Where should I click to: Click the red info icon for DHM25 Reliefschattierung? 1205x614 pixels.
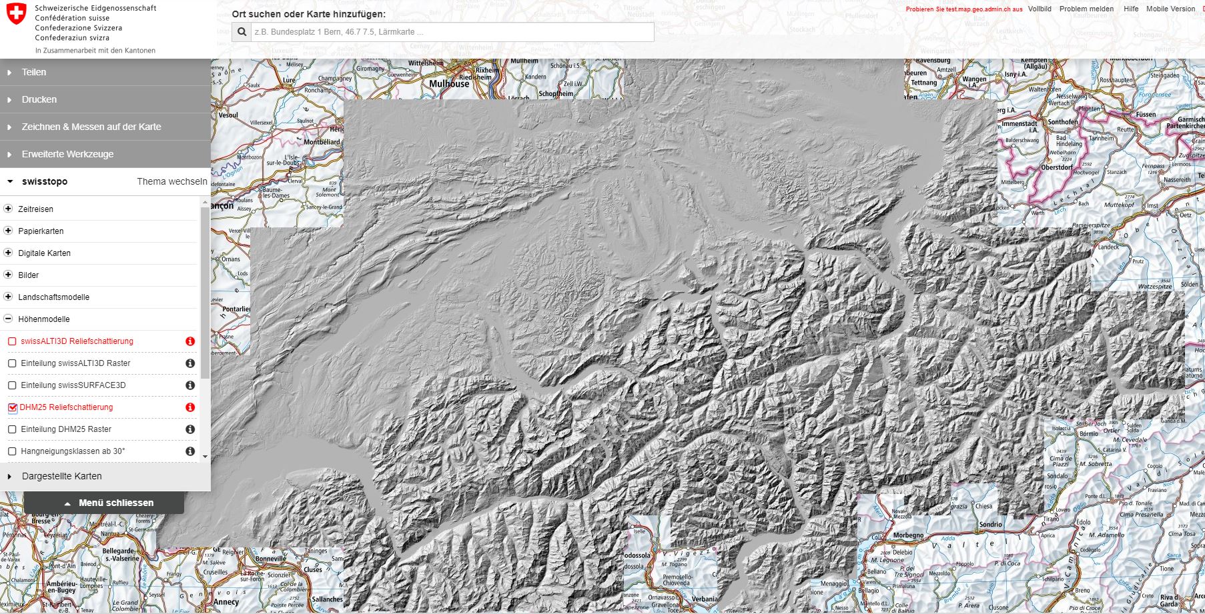click(190, 407)
